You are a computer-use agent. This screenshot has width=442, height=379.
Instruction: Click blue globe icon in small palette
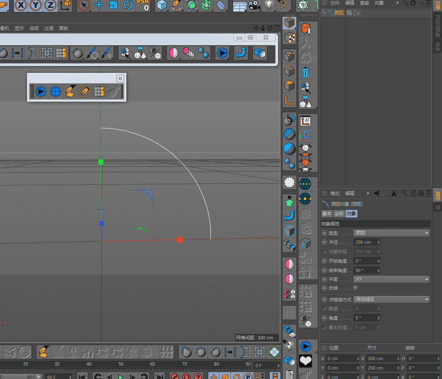(55, 92)
